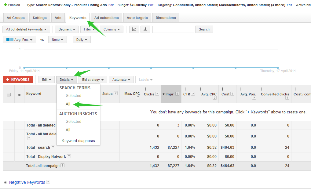Click the help icon under Converted clicks
This screenshot has width=311, height=189.
(x=287, y=98)
